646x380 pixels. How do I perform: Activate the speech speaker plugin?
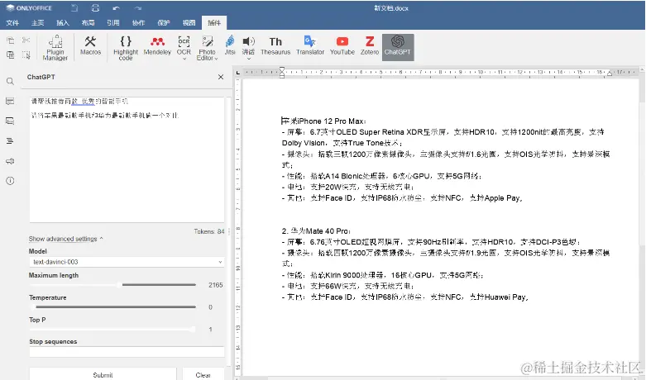pyautogui.click(x=248, y=45)
